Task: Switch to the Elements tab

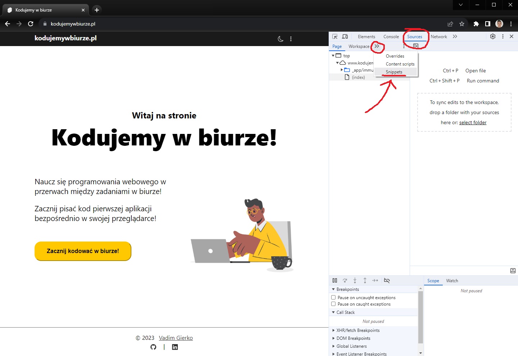Action: coord(366,37)
